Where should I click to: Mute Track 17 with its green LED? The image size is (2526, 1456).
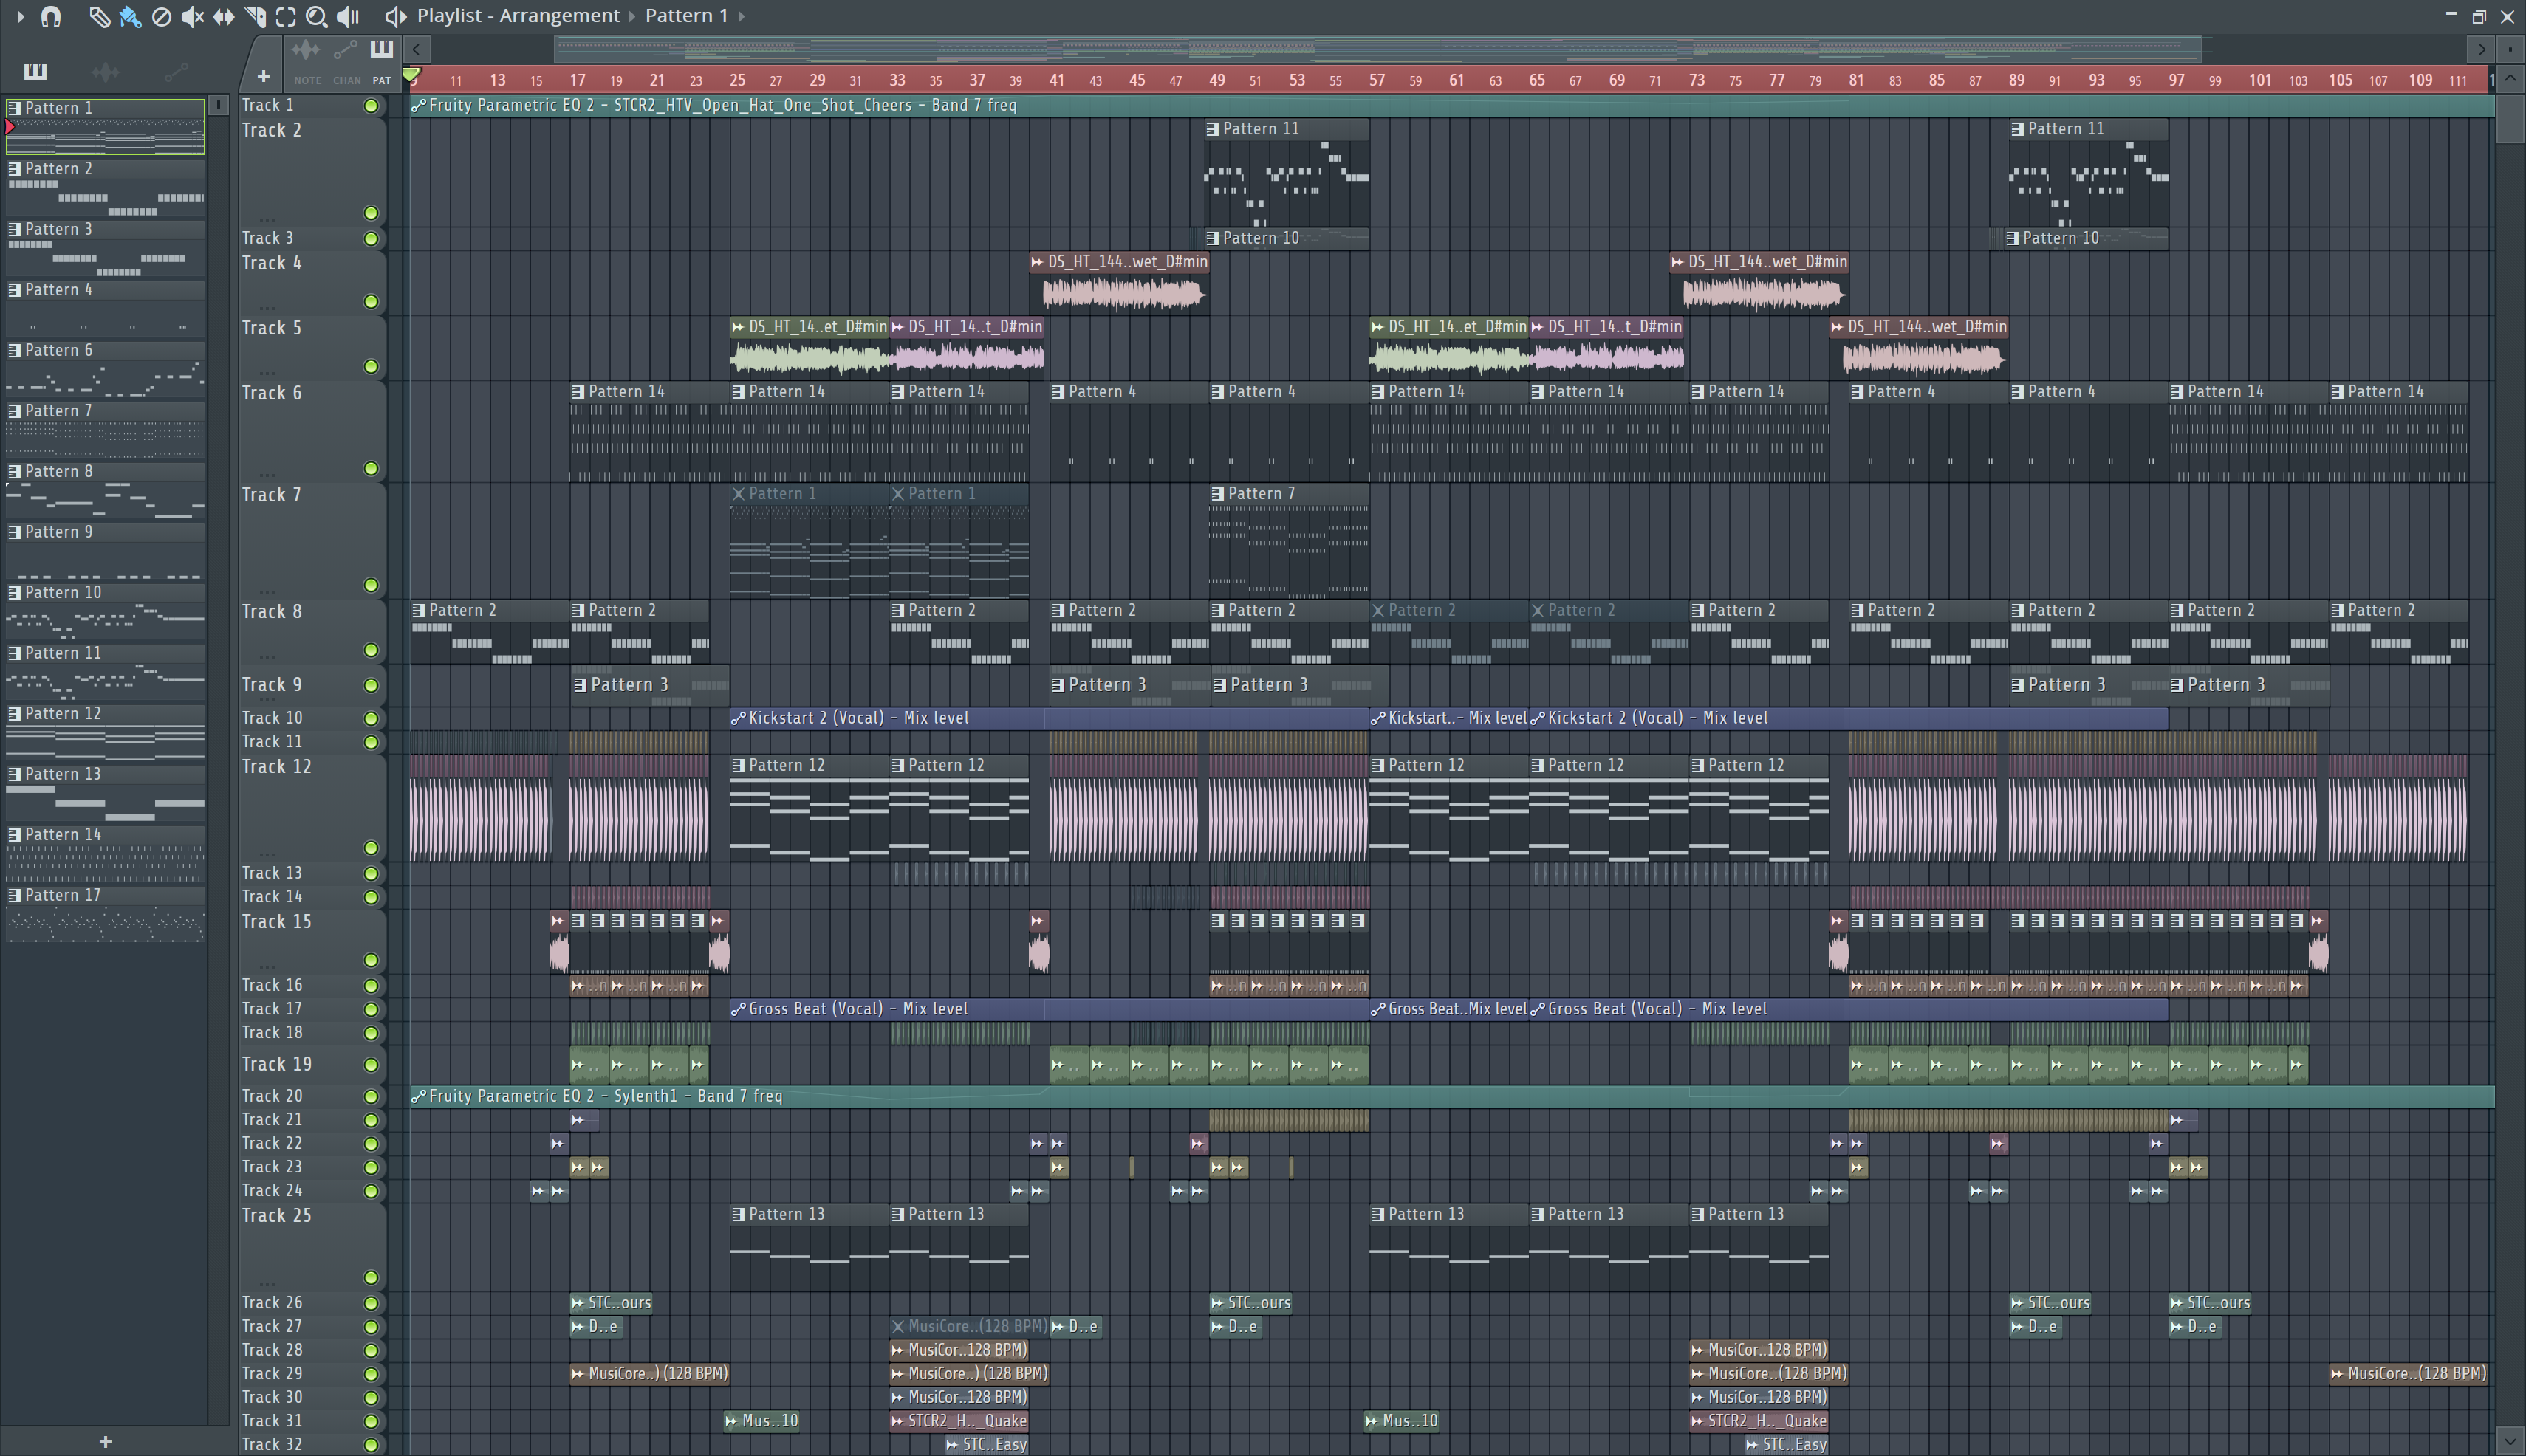tap(372, 1009)
